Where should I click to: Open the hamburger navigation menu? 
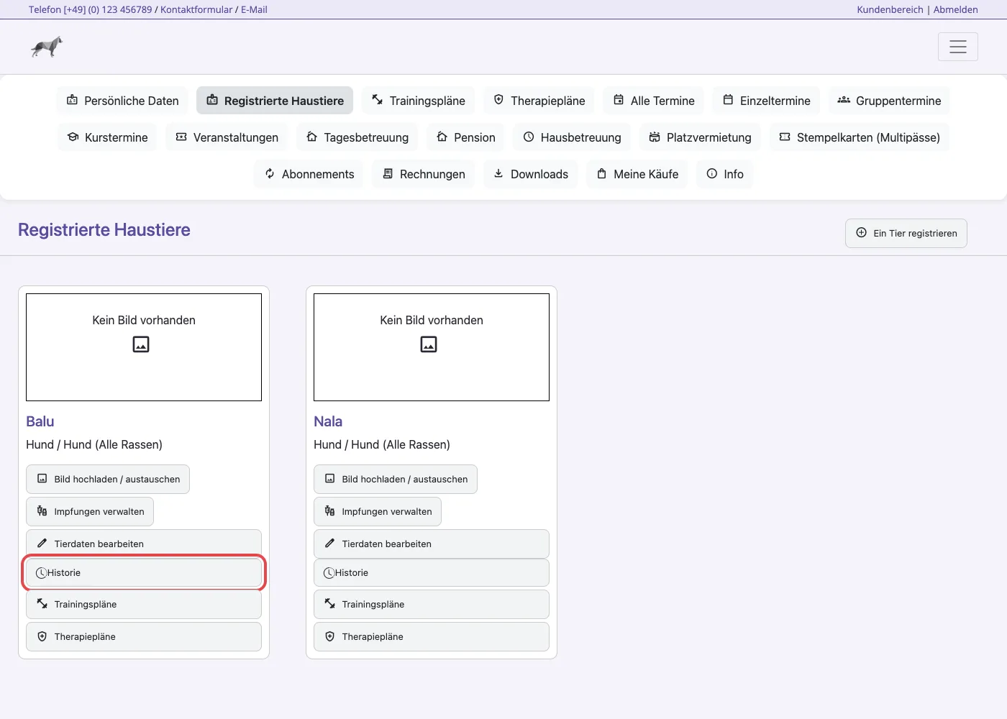point(957,47)
